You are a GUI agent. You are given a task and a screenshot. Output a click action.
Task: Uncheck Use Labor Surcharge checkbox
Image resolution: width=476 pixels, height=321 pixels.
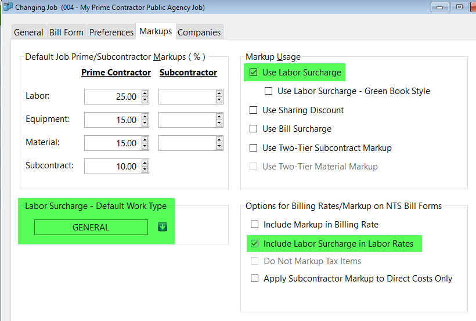coord(253,73)
